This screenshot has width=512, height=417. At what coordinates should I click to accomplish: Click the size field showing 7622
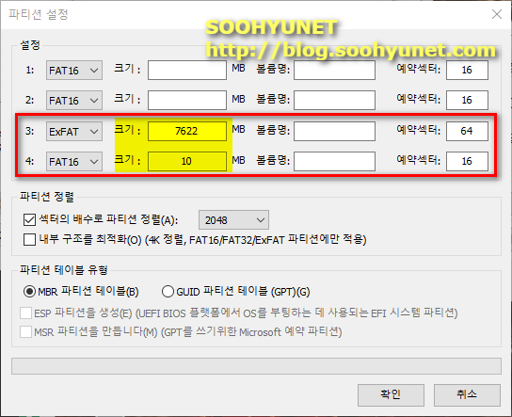[187, 131]
